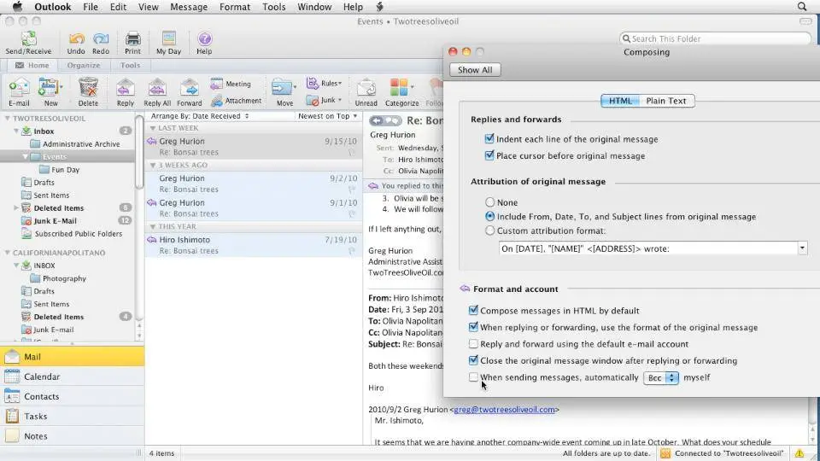Image resolution: width=820 pixels, height=461 pixels.
Task: Open the Bcc/Cc popup selector
Action: (661, 377)
